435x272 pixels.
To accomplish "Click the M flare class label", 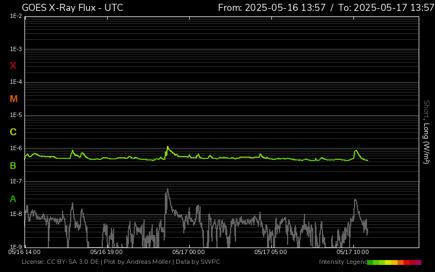I will 14,99.
